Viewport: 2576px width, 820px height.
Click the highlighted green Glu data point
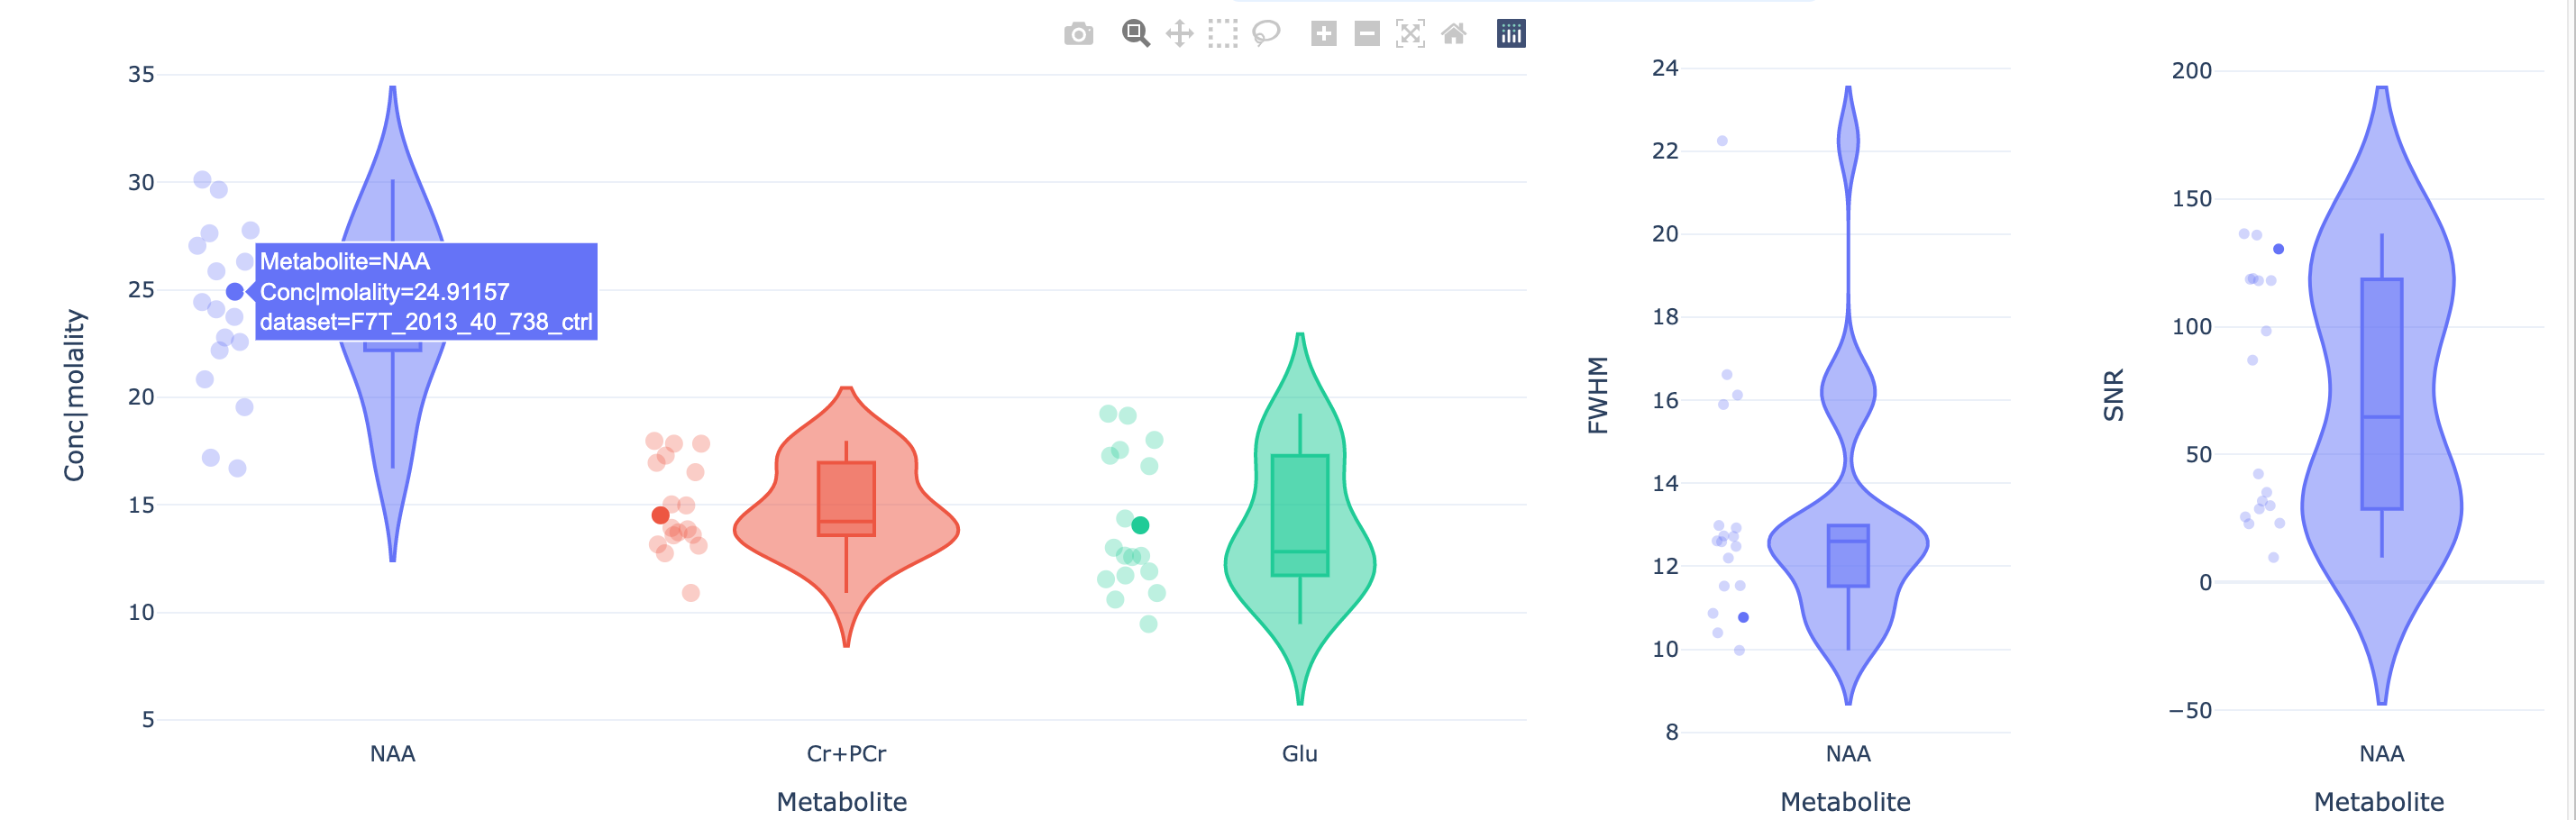click(1140, 525)
